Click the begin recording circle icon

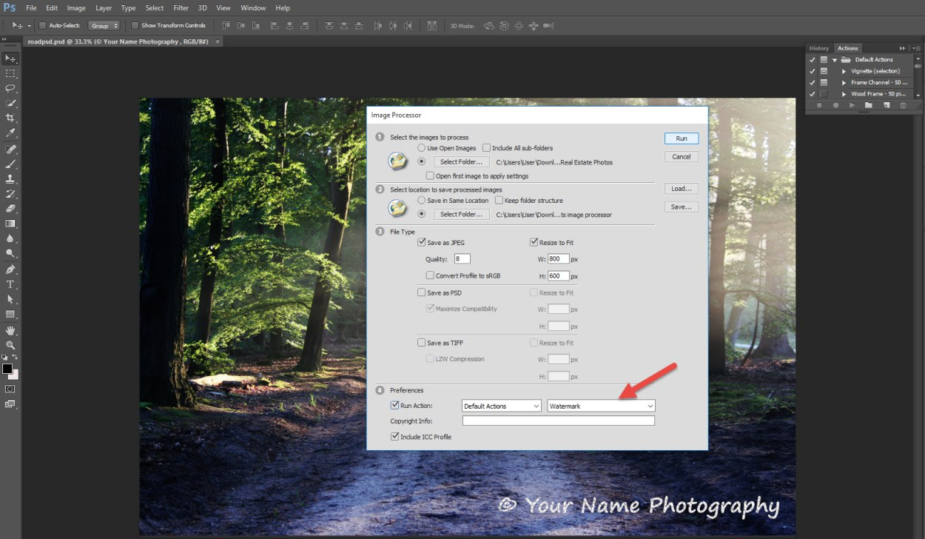coord(836,106)
